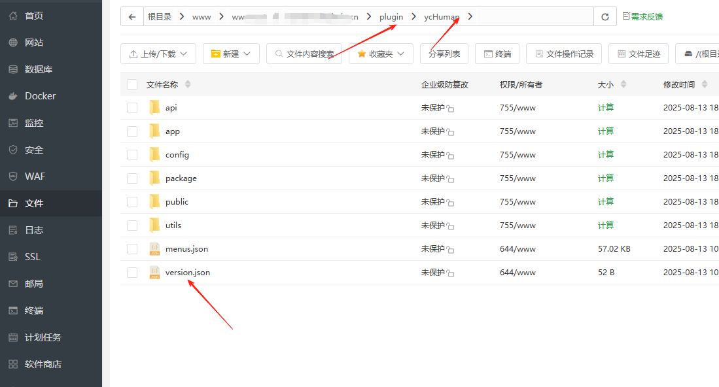Toggle the select-all checkbox in header
Screen dimensions: 719x387
point(132,84)
